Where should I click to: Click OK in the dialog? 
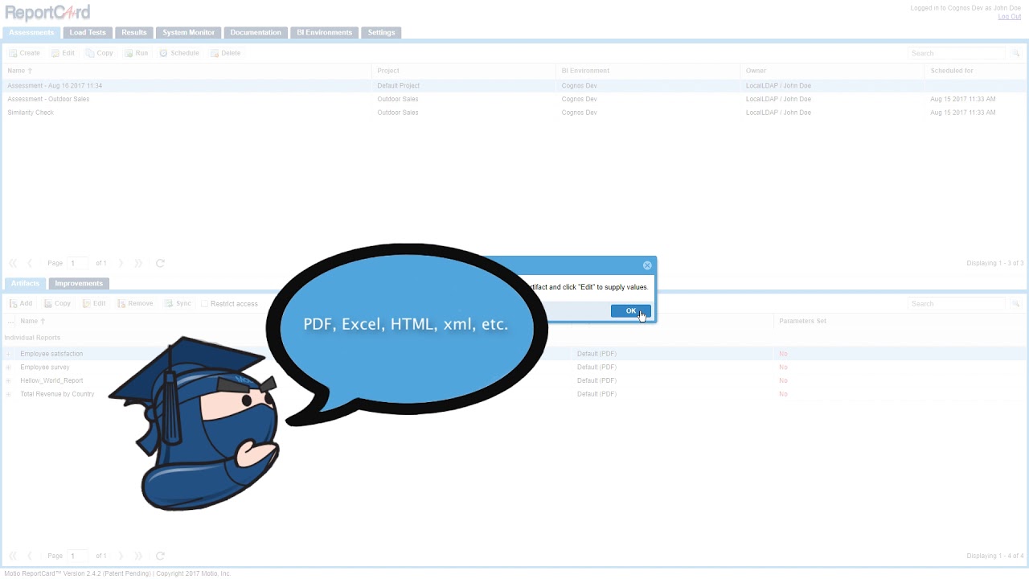[630, 311]
